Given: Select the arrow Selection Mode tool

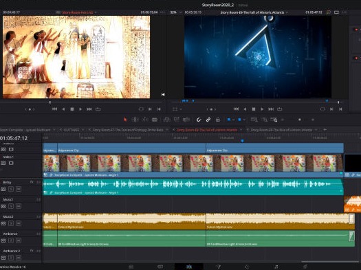Looking at the screenshot, I should click(125, 120).
